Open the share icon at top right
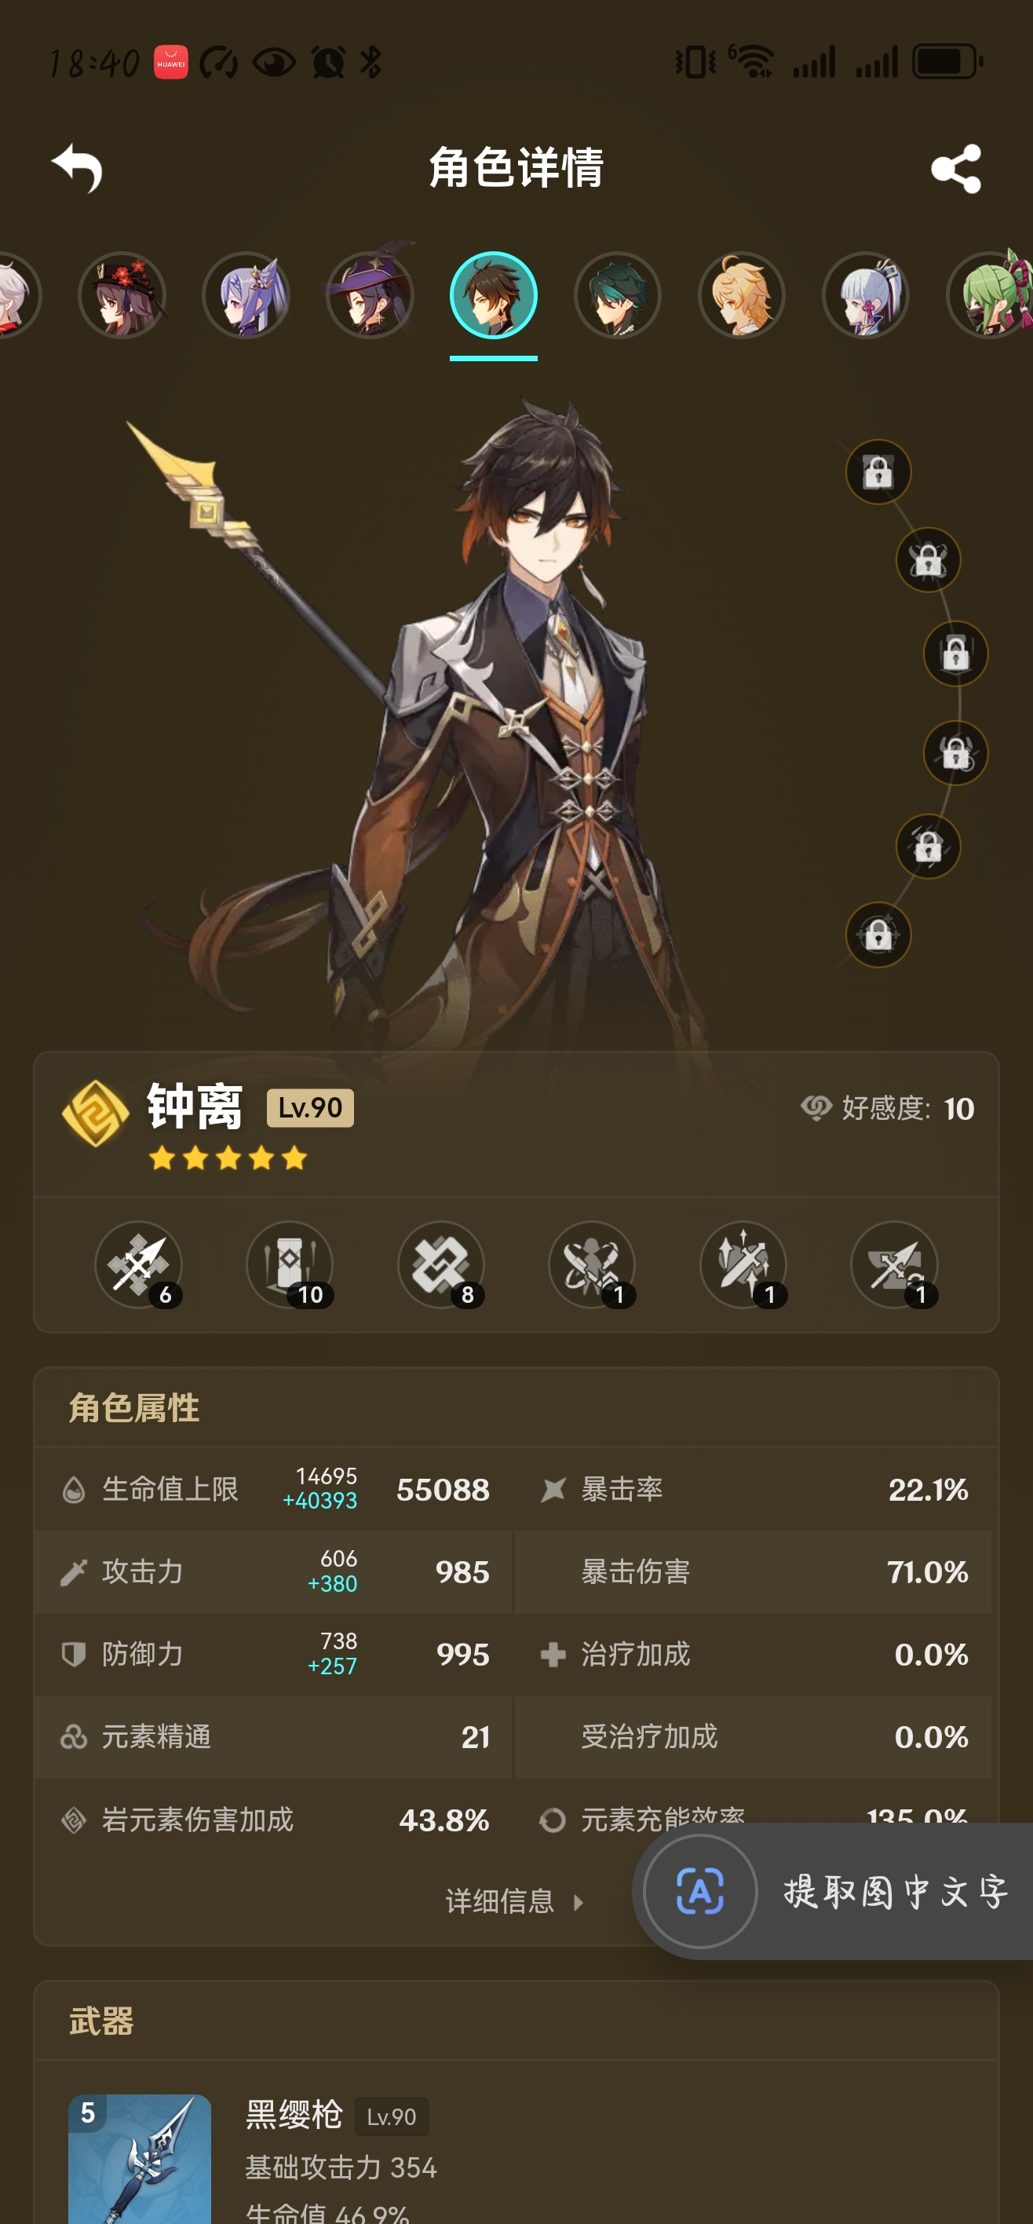This screenshot has width=1033, height=2224. click(956, 168)
